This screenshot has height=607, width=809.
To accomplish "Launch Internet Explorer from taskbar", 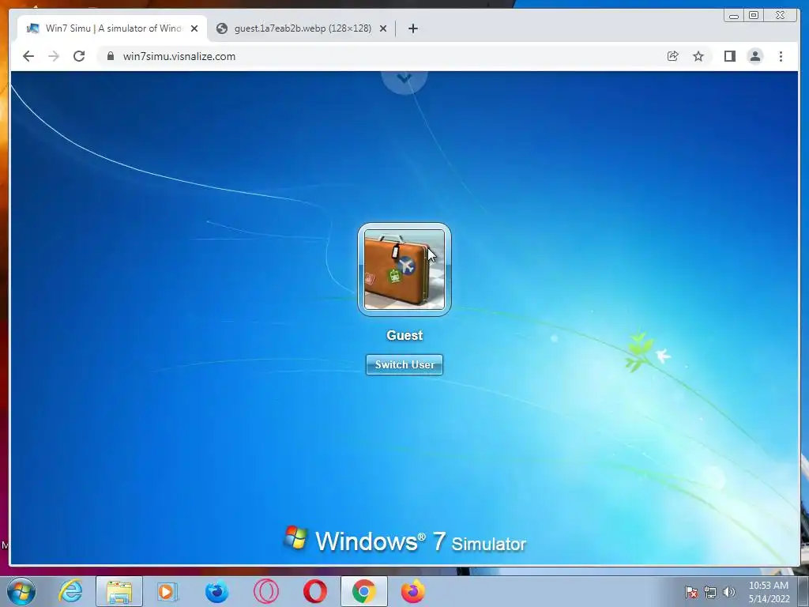I will pyautogui.click(x=70, y=591).
